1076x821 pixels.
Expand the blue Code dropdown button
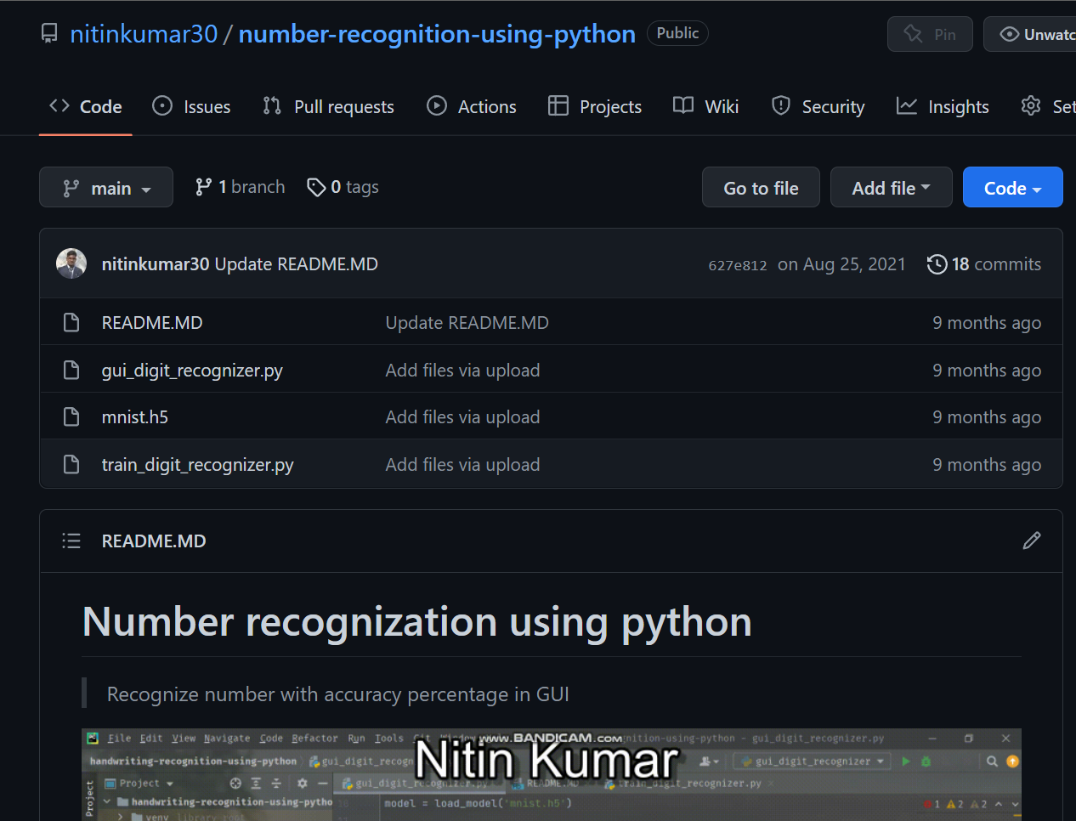1011,188
